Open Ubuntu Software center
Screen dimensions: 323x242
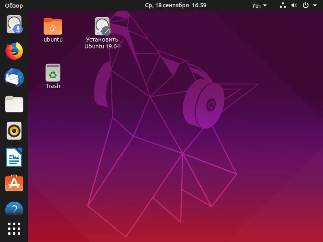click(14, 183)
